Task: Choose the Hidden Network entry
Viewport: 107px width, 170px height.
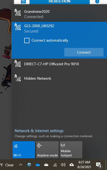Action: coord(59,78)
